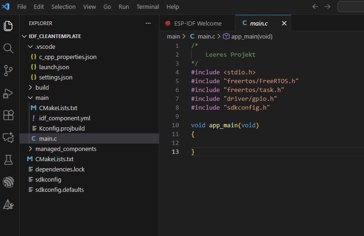364x236 pixels.
Task: Open the Search view icon
Action: pos(8,48)
